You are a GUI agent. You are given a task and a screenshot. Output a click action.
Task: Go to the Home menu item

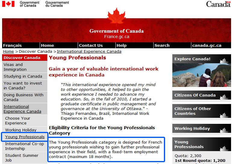(x=47, y=46)
